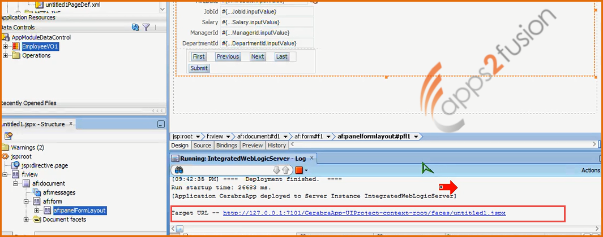Click the JobId input field
Viewport: 603px width, 237px height.
tap(267, 12)
